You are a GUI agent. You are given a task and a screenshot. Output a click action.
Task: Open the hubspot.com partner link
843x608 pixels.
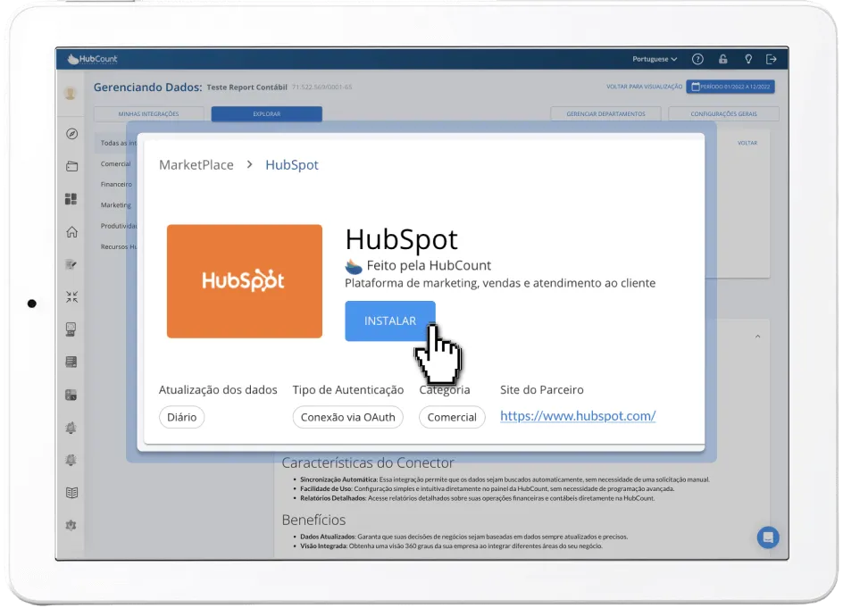[x=578, y=416]
